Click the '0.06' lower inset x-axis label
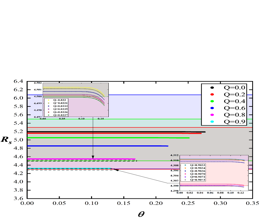The width and height of the screenshot is (262, 219). pyautogui.click(x=210, y=193)
